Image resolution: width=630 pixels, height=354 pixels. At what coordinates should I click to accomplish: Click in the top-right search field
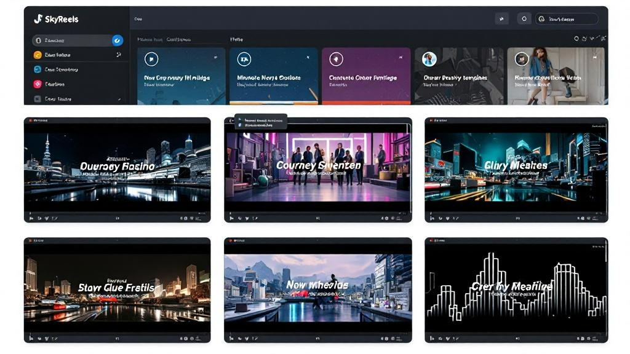coord(569,19)
